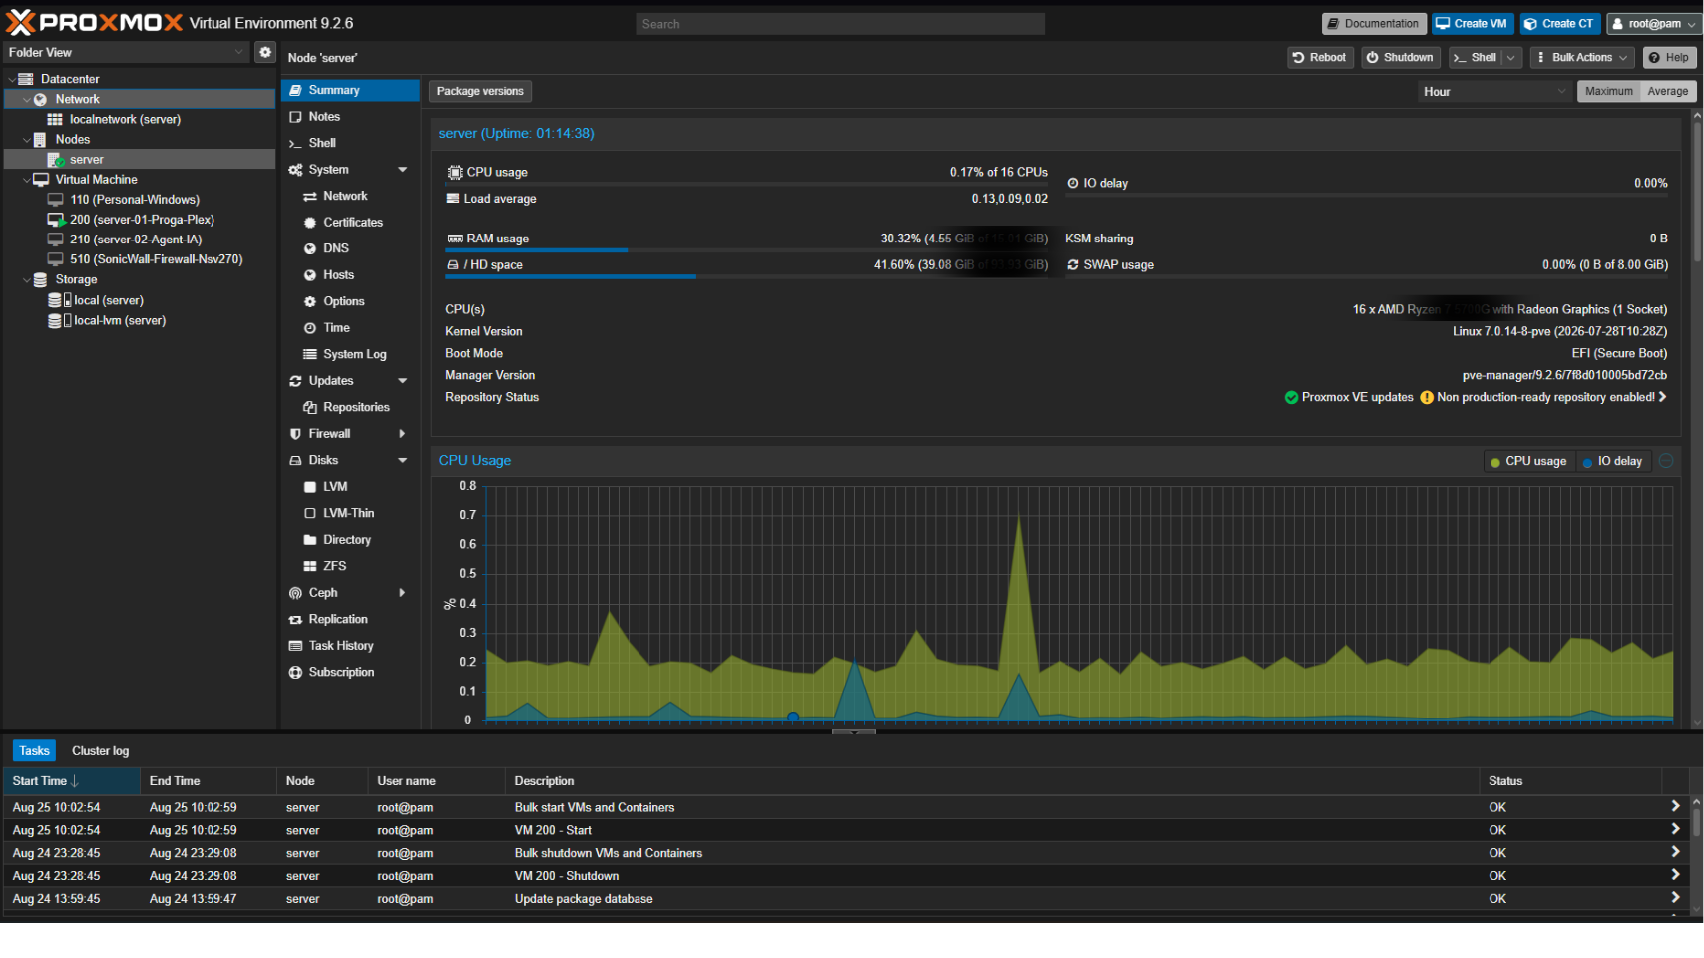Image resolution: width=1704 pixels, height=958 pixels.
Task: Switch graph mode to Average
Action: [1667, 91]
